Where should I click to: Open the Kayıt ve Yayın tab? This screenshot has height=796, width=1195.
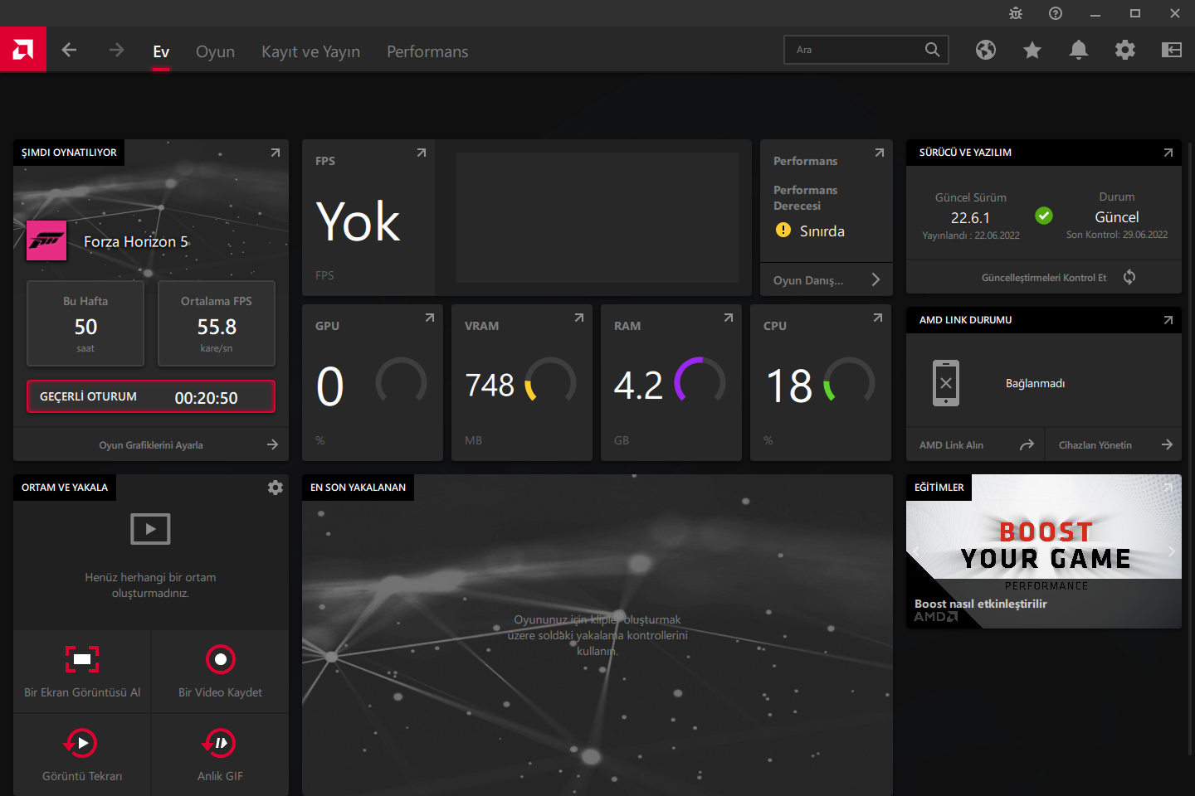310,51
